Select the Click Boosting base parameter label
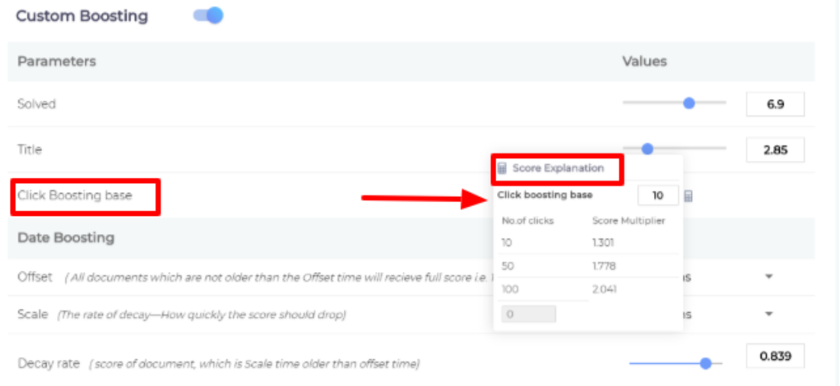 pyautogui.click(x=75, y=195)
